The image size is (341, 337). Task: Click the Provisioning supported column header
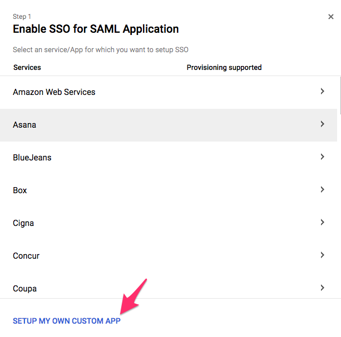click(224, 68)
